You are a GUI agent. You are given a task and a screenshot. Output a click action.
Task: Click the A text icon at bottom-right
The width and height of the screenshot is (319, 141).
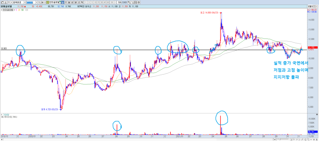click(x=317, y=140)
